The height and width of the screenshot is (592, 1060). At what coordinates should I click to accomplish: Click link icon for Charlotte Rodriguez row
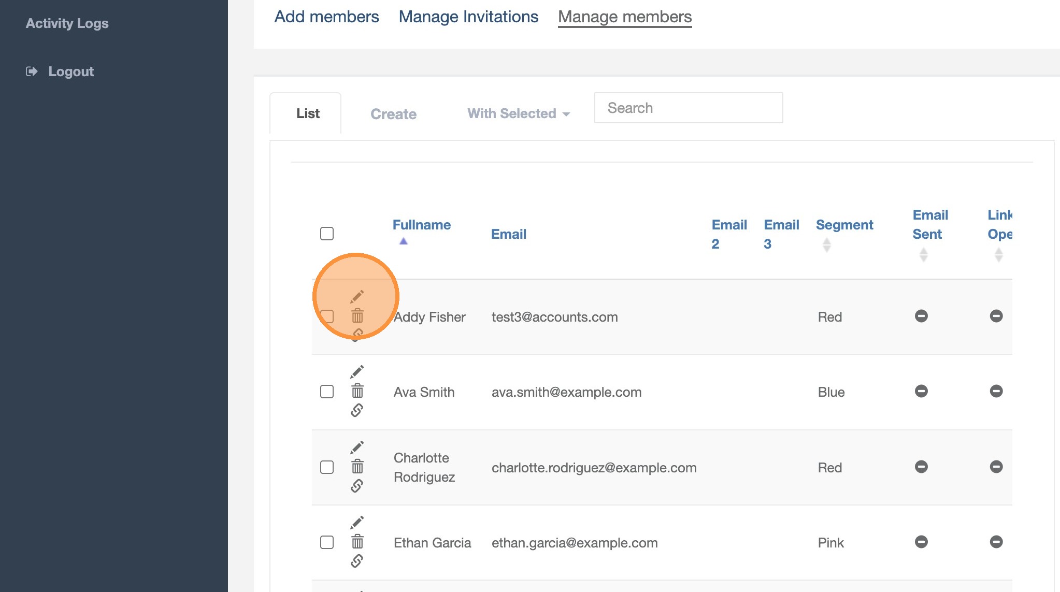point(357,486)
